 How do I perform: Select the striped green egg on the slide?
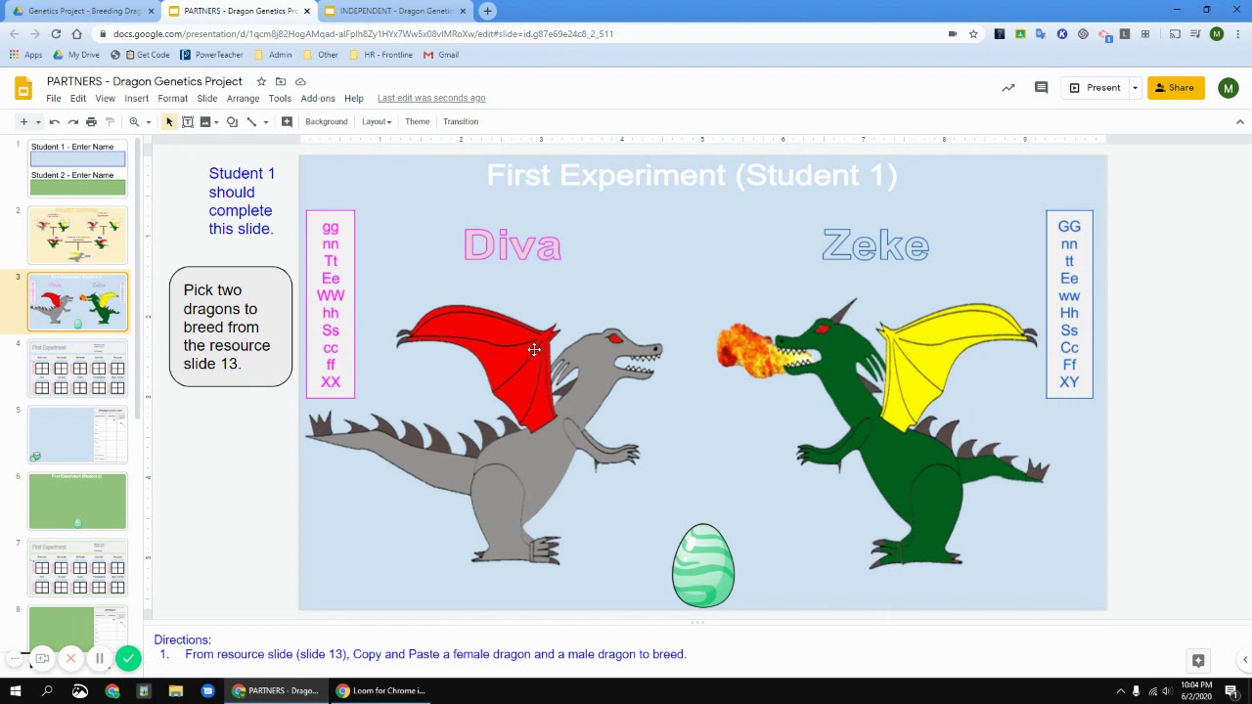click(702, 565)
